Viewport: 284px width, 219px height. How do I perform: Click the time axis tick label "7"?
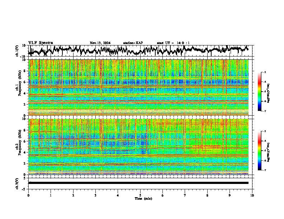click(x=185, y=195)
